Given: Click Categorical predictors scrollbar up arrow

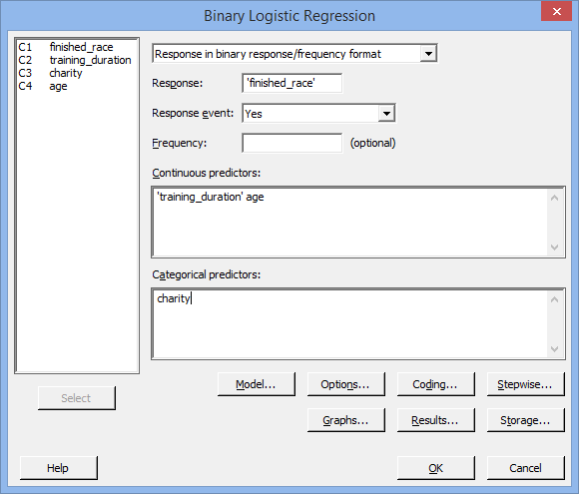Looking at the screenshot, I should pyautogui.click(x=554, y=299).
